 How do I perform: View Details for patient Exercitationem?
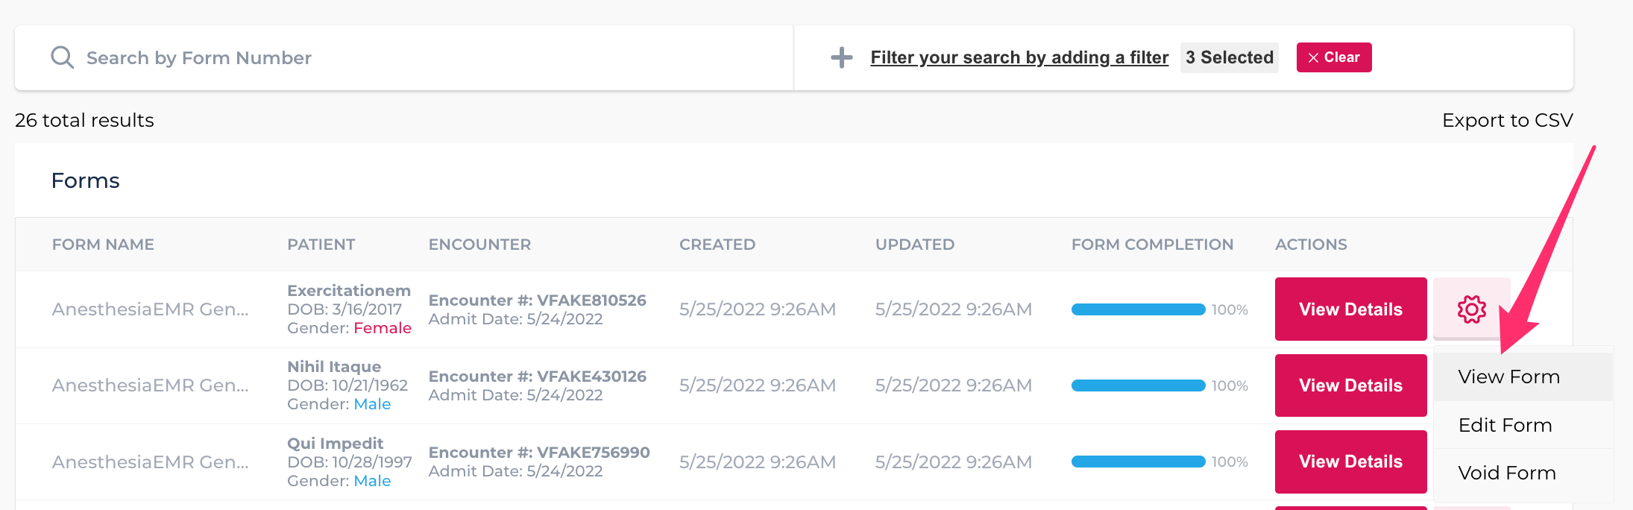point(1350,309)
